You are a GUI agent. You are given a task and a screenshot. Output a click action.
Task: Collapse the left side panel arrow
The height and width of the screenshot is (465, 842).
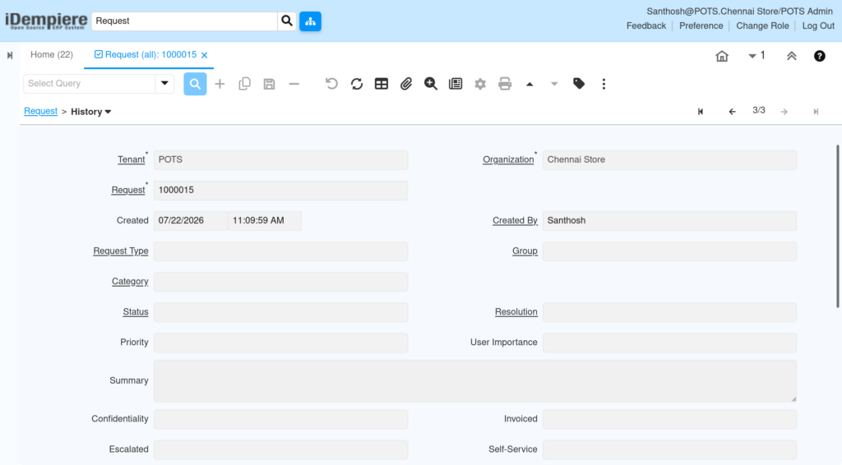(x=10, y=55)
